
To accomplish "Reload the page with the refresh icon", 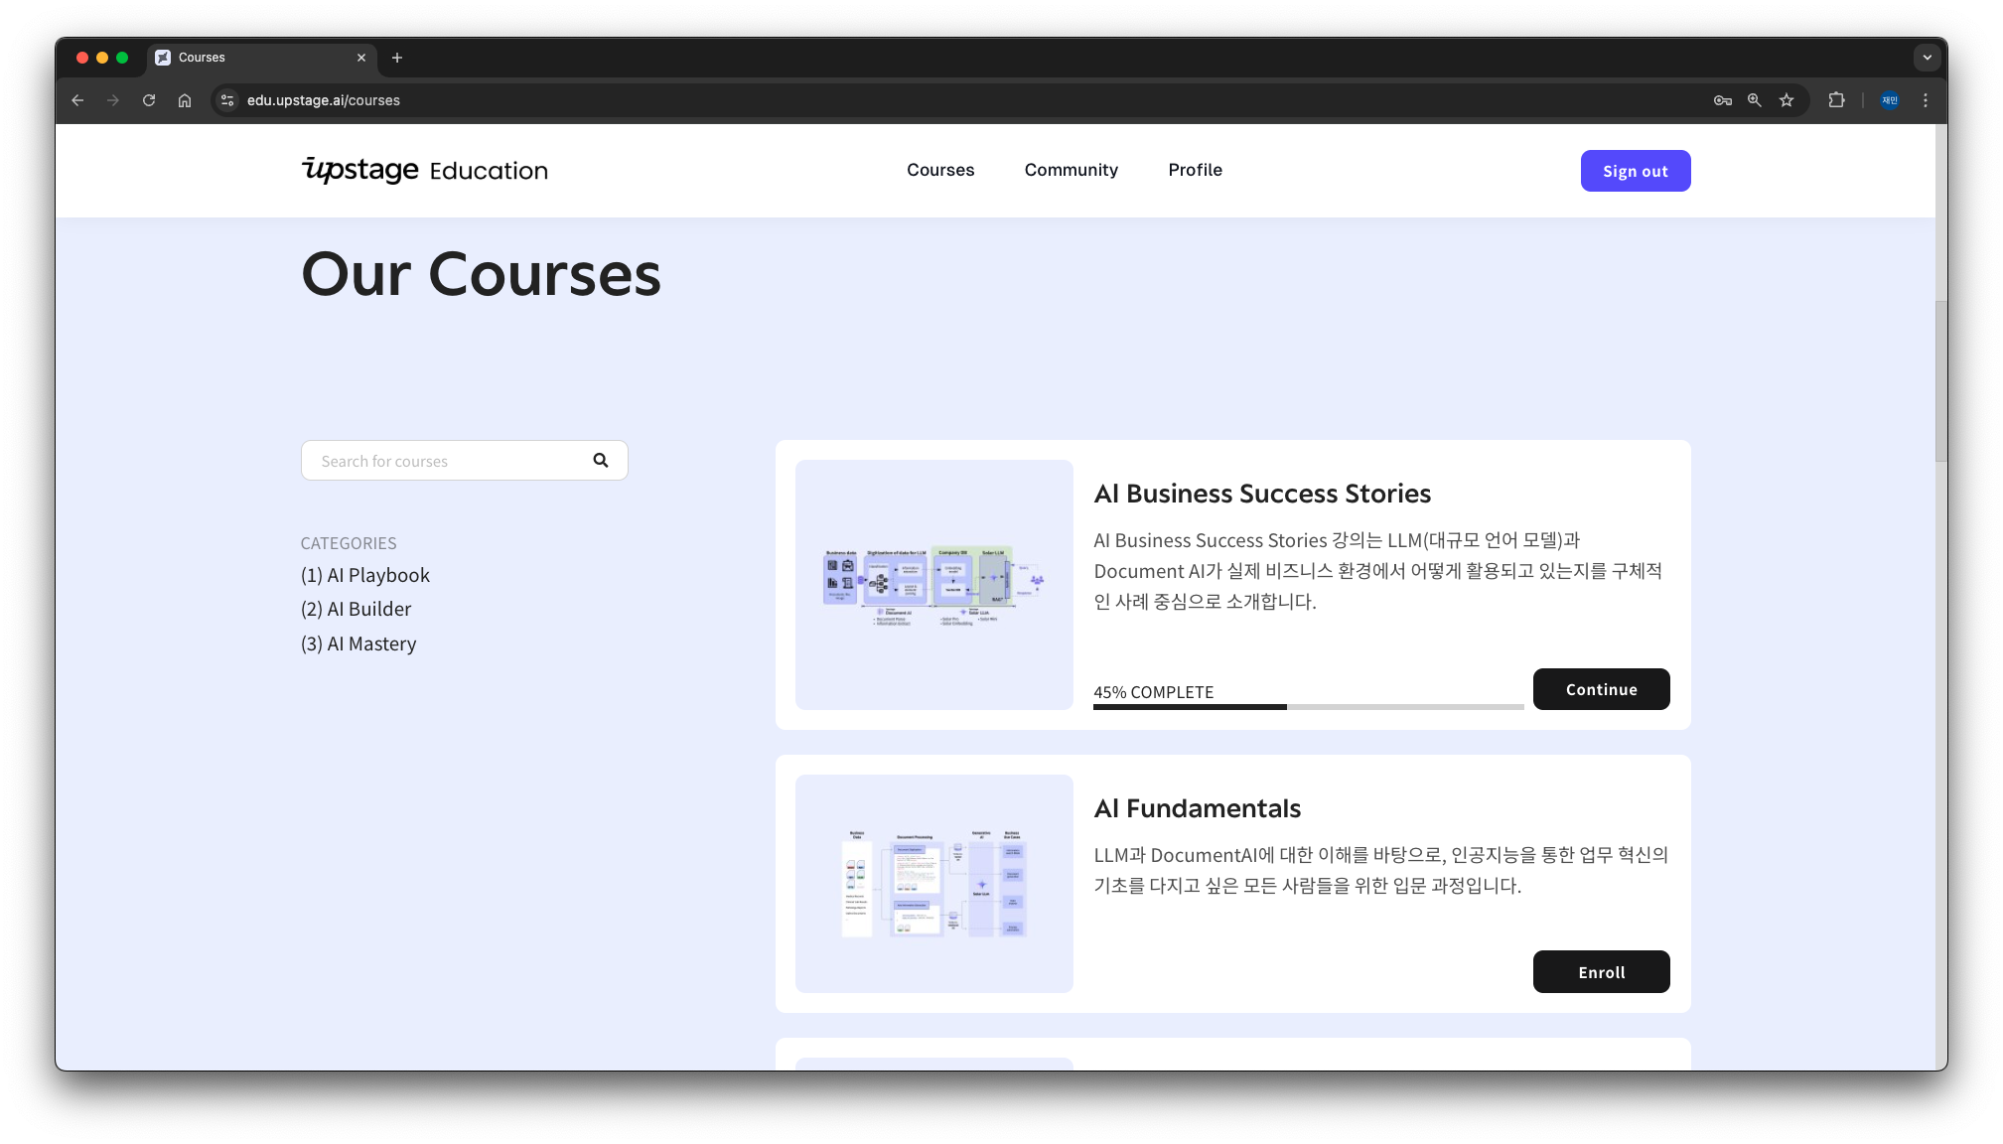I will click(149, 100).
